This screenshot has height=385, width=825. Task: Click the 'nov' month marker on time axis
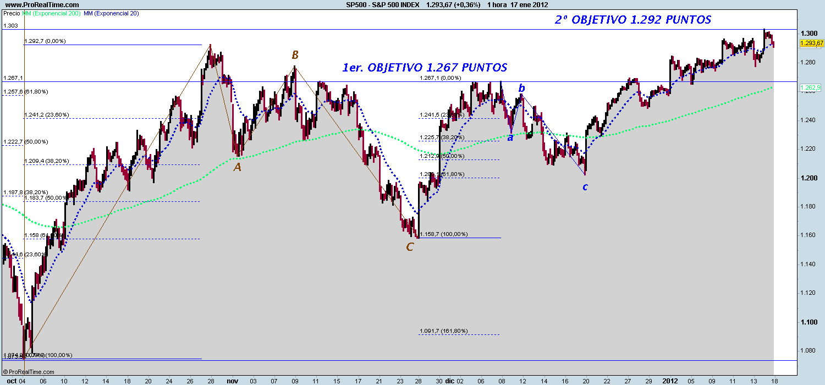(232, 380)
